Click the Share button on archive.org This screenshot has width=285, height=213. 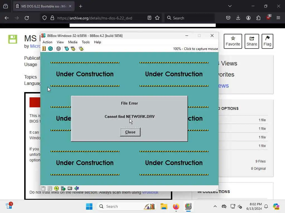point(252,41)
